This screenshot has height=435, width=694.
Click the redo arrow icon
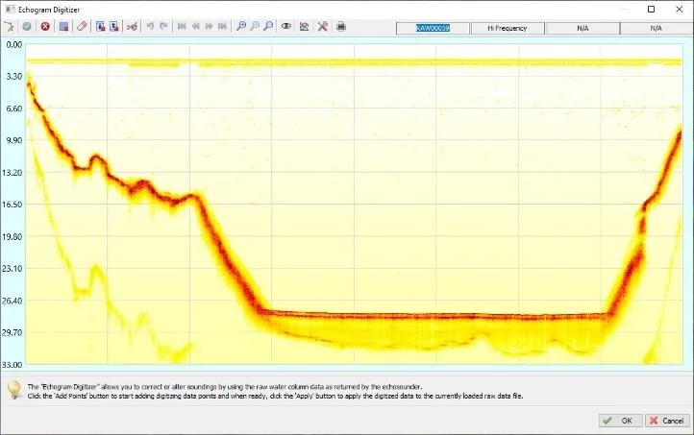163,27
